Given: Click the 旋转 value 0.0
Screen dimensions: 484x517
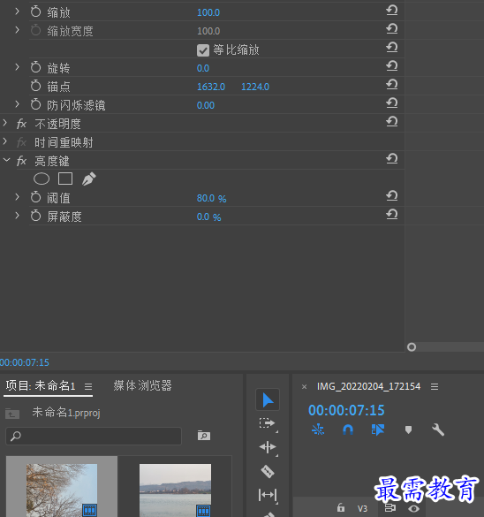Looking at the screenshot, I should 203,68.
